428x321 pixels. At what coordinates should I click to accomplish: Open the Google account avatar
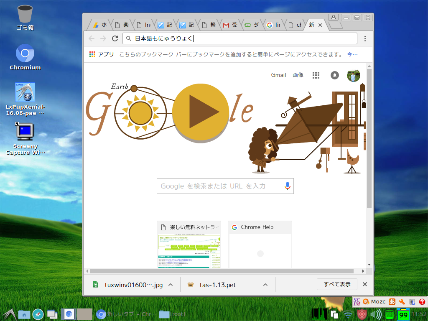click(x=354, y=75)
